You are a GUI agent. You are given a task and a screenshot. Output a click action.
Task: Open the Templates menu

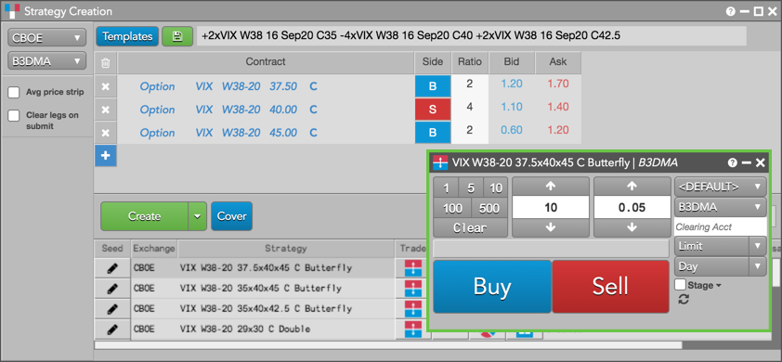coord(127,36)
